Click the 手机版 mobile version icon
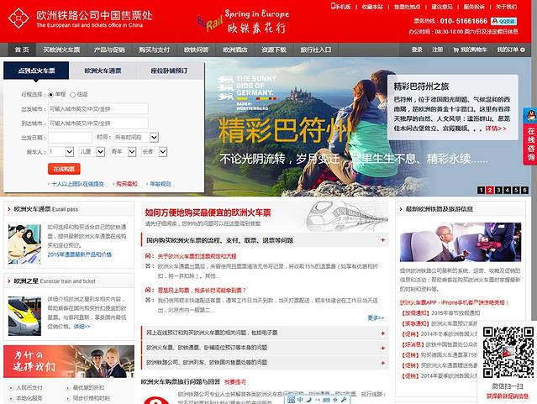 341,6
